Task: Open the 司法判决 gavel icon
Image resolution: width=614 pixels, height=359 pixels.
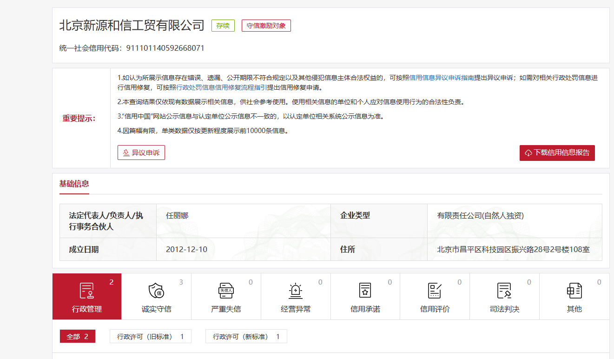Action: click(x=504, y=291)
